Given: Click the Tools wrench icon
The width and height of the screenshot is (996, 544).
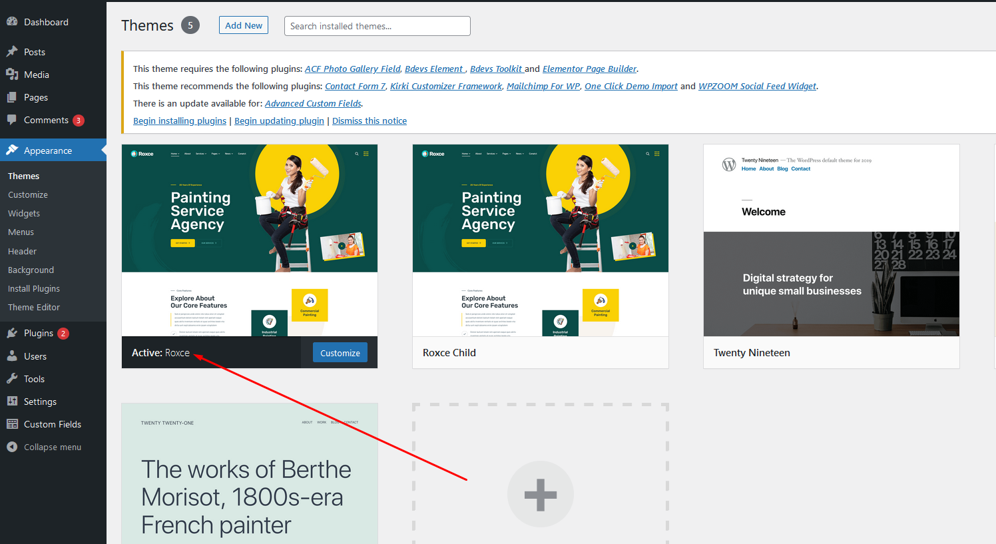Looking at the screenshot, I should (x=12, y=378).
